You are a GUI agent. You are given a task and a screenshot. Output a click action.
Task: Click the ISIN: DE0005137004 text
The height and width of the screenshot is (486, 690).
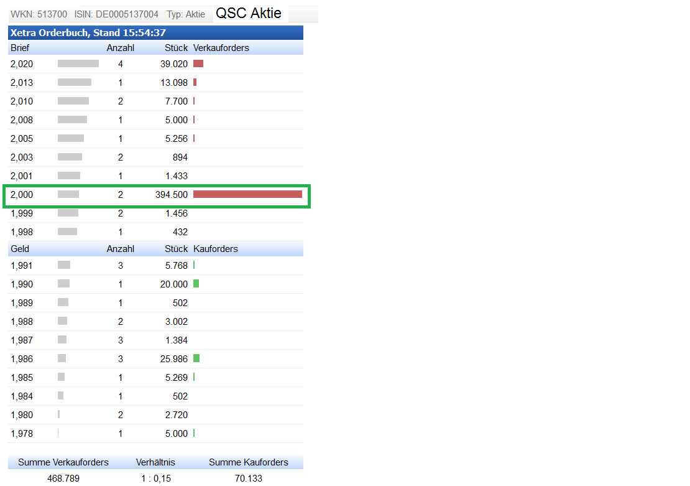coord(116,14)
